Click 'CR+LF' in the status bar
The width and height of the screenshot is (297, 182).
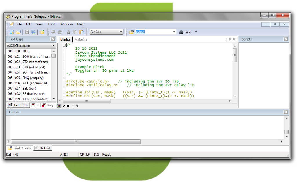coord(85,155)
